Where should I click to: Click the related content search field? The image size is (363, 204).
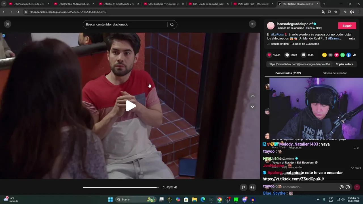(x=126, y=24)
